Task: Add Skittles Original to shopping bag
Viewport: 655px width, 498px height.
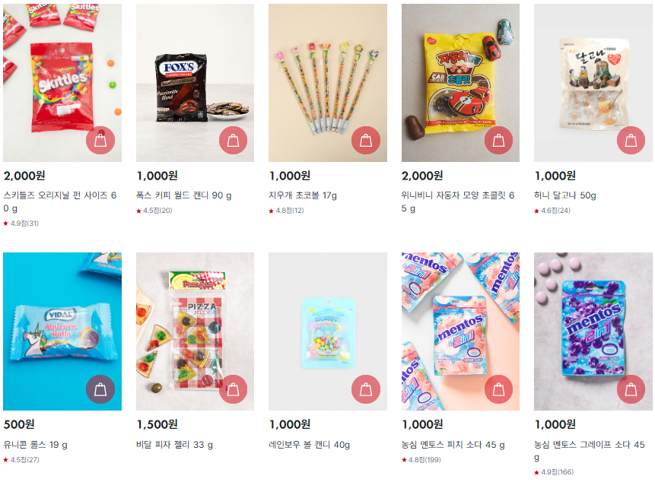Action: pyautogui.click(x=100, y=140)
